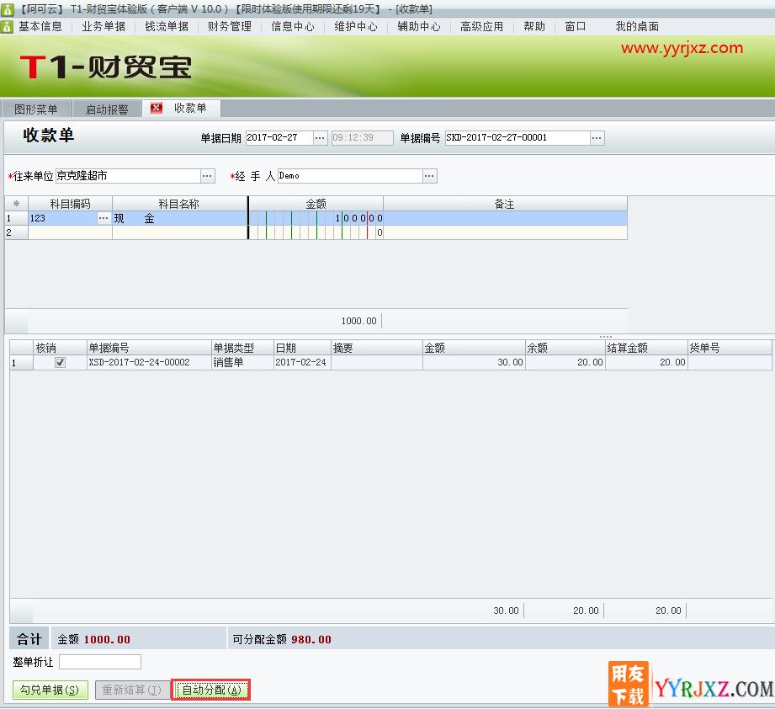Viewport: 775px width, 709px height.
Task: Click the green system icon beside 基本信息 menu
Action: 7,26
